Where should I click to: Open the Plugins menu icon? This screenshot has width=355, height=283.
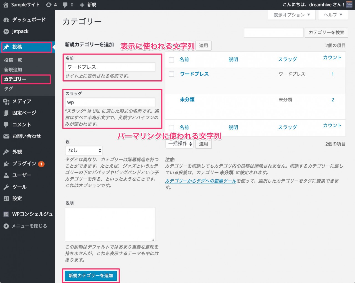6,164
